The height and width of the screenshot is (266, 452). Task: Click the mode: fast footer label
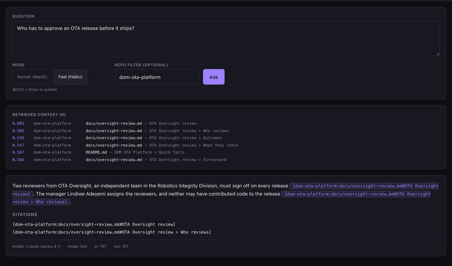point(77,246)
